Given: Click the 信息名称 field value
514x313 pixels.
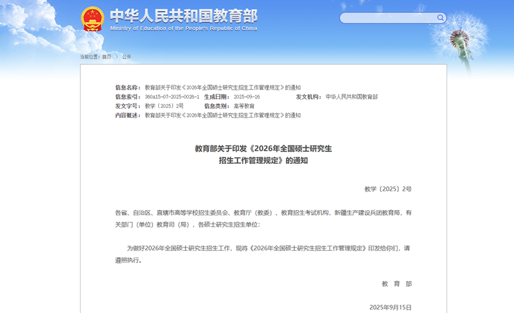Looking at the screenshot, I should coord(222,87).
